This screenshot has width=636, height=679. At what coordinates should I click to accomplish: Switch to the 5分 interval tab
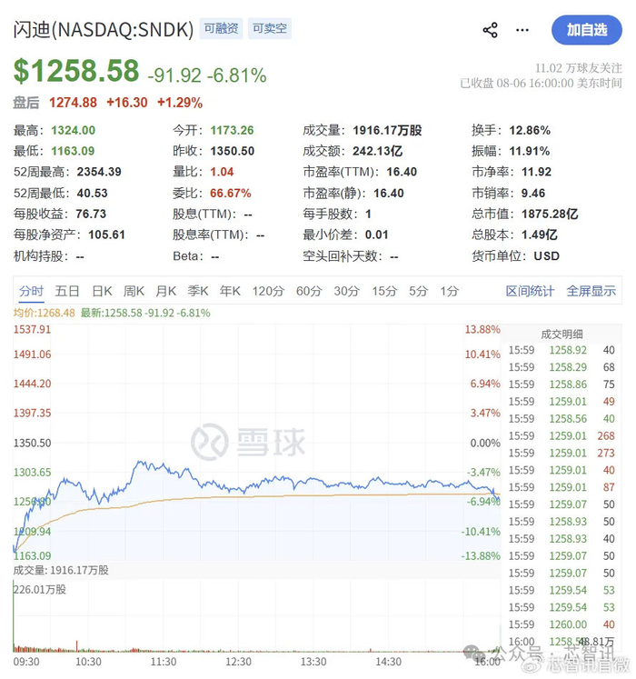coord(418,291)
